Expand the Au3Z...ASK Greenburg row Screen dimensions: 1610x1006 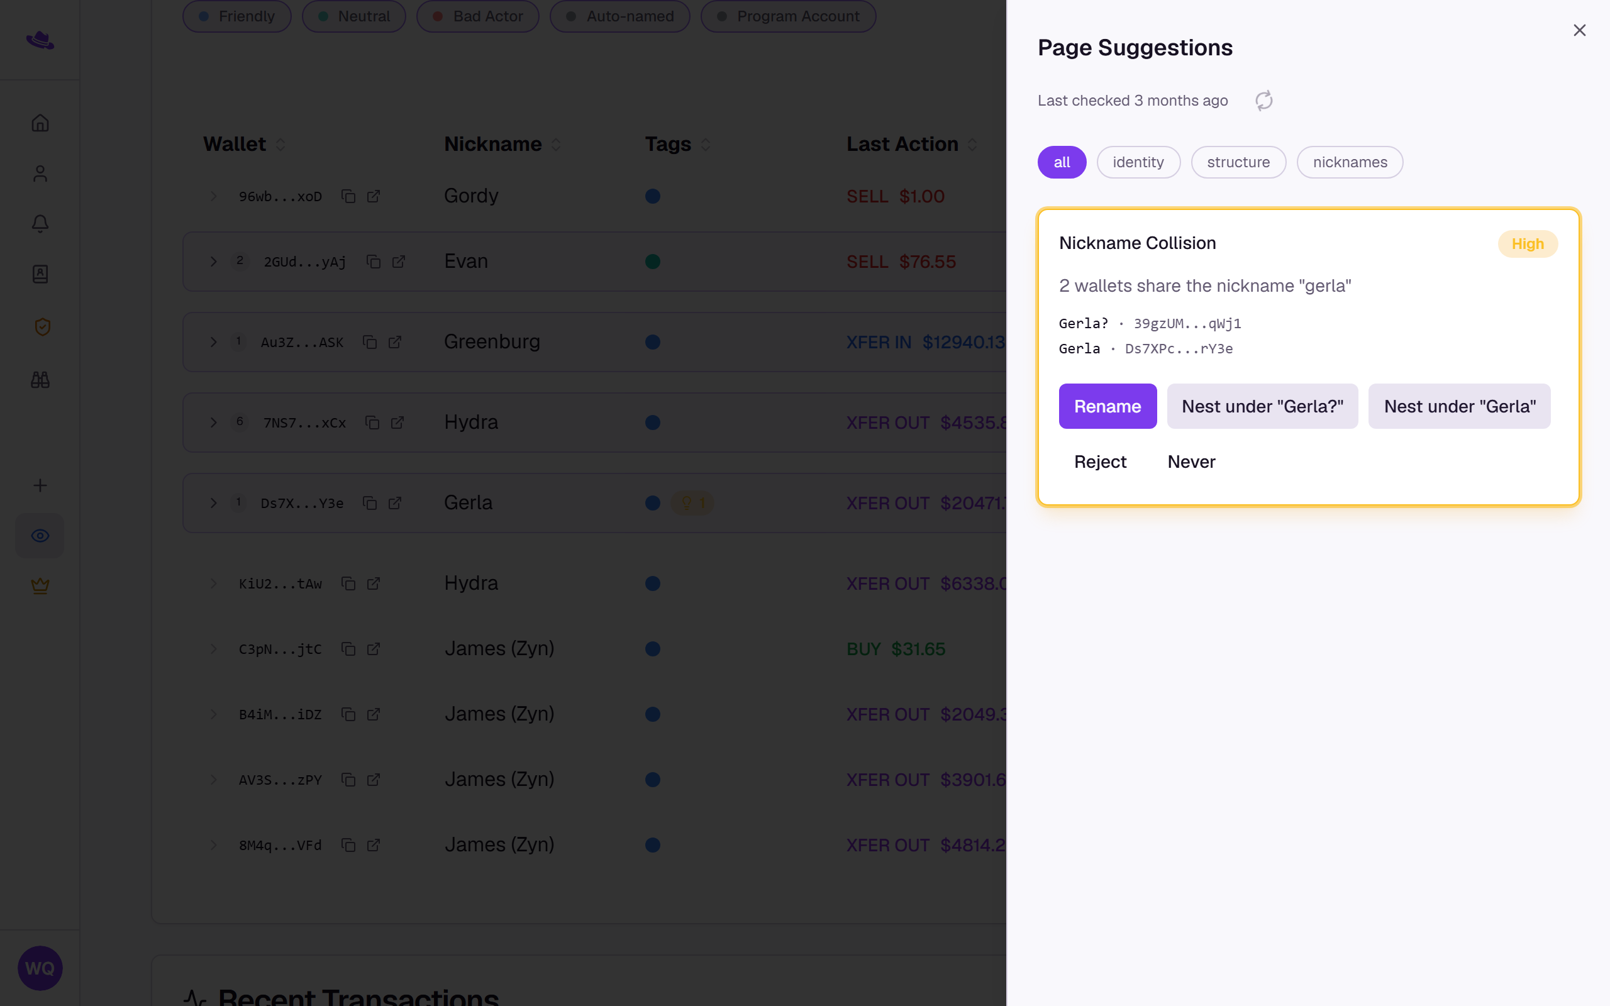click(x=214, y=342)
